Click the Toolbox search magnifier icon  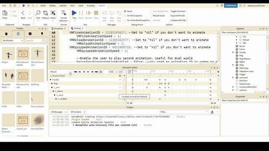[45, 41]
